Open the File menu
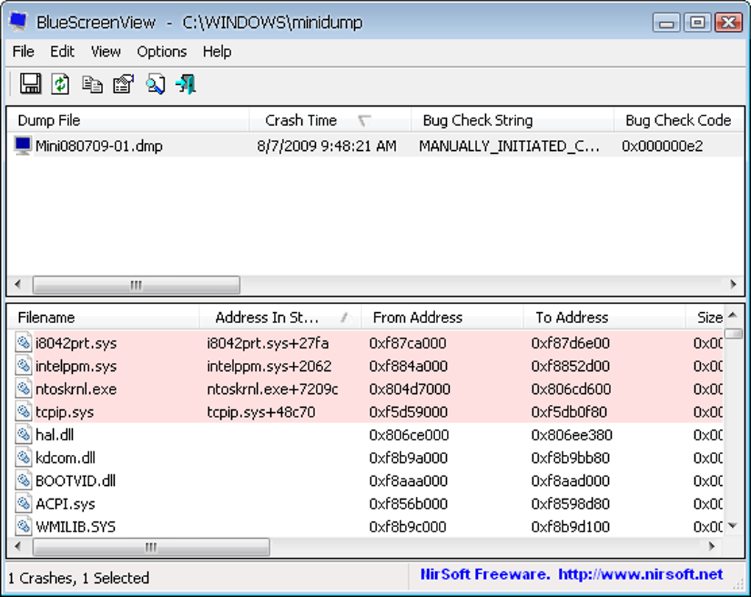The width and height of the screenshot is (751, 597). tap(24, 52)
